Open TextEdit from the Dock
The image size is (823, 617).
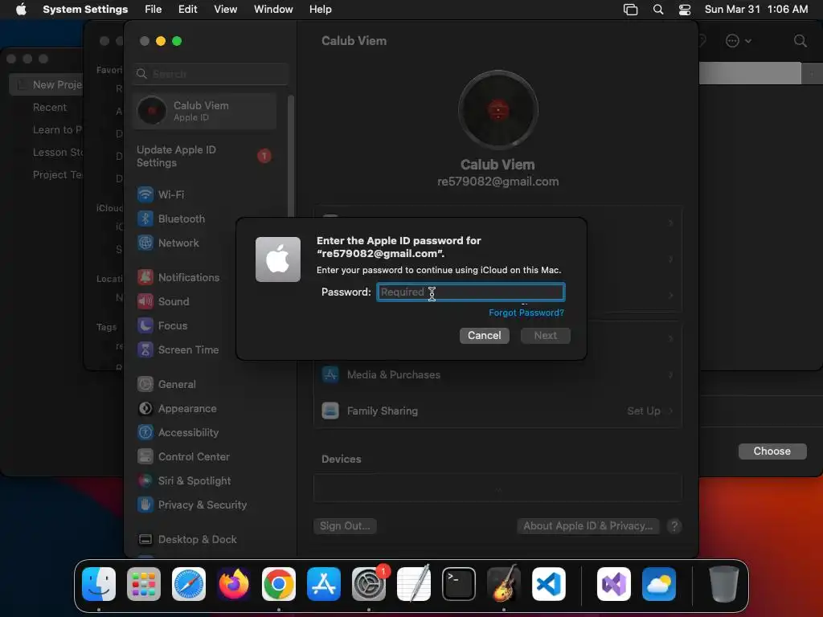click(414, 584)
